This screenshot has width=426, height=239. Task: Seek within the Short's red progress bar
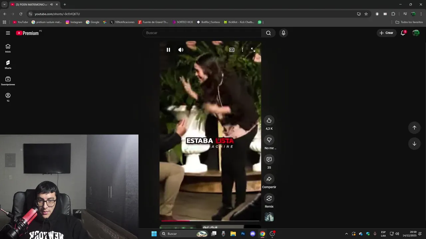click(x=210, y=221)
